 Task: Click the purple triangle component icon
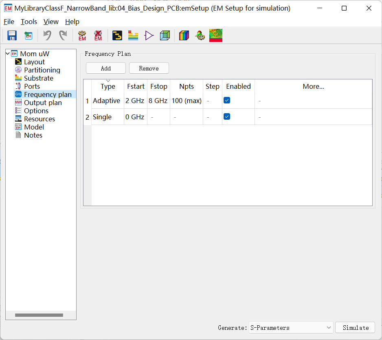tap(149, 35)
